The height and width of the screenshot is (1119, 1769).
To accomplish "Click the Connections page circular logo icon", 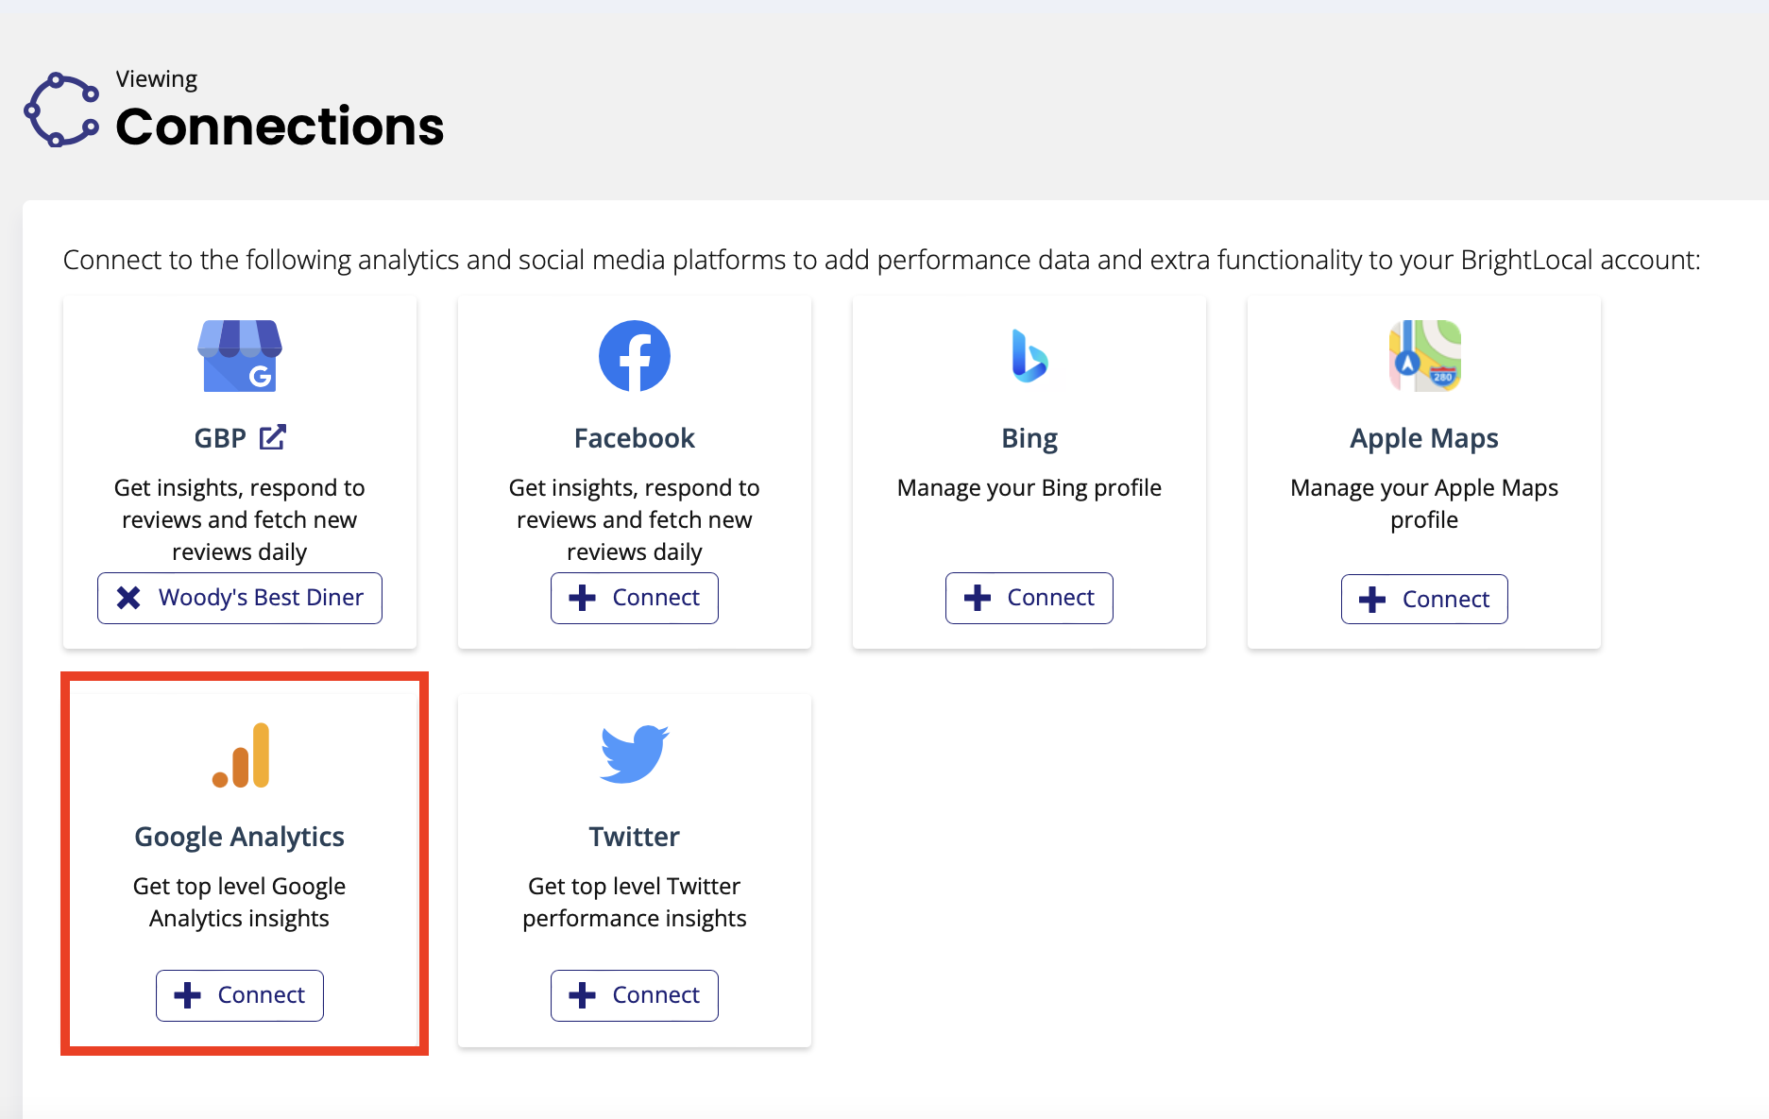I will (61, 110).
